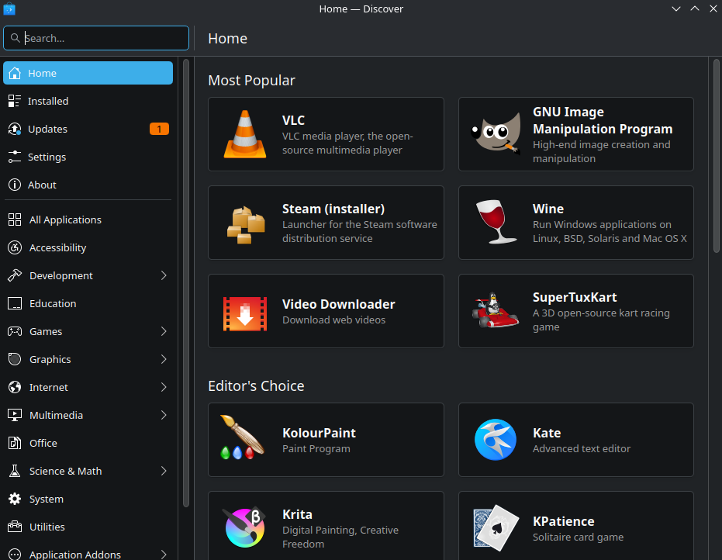Screen dimensions: 722x560
Task: Click the Kate bird logo icon
Action: click(x=496, y=440)
